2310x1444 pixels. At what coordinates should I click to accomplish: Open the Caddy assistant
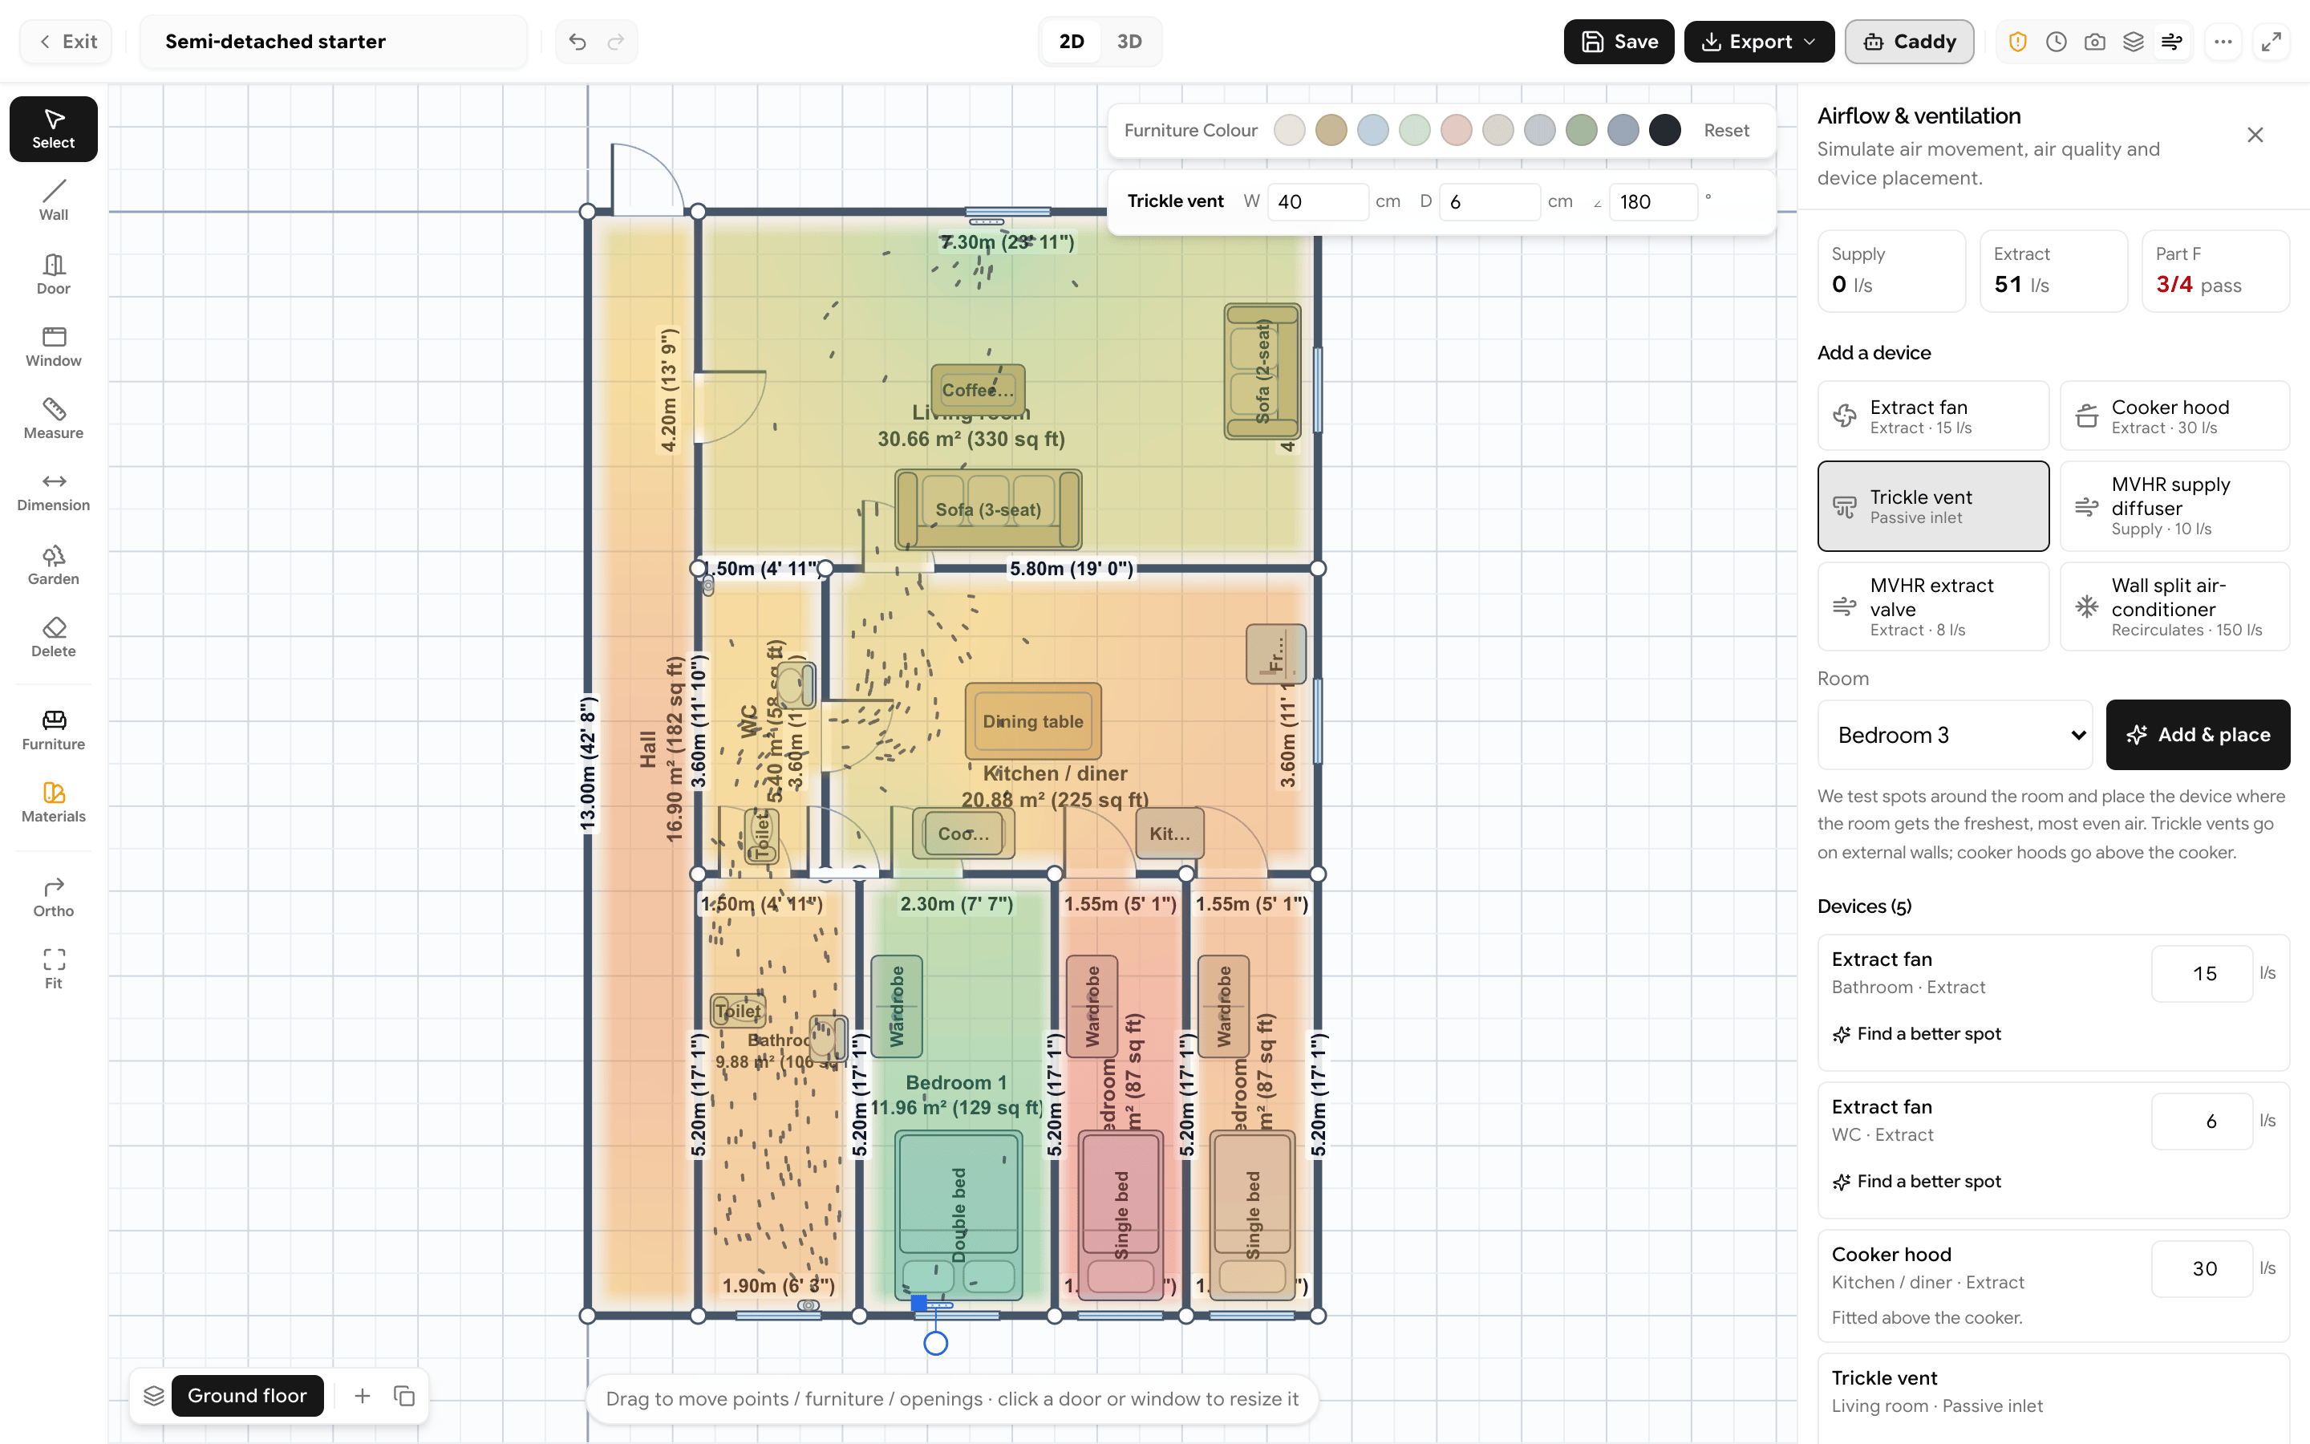pyautogui.click(x=1909, y=41)
